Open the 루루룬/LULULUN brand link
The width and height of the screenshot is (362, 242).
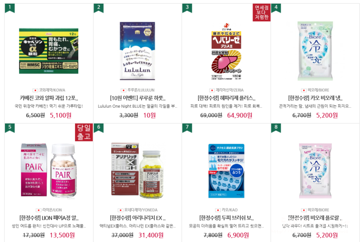click(141, 90)
